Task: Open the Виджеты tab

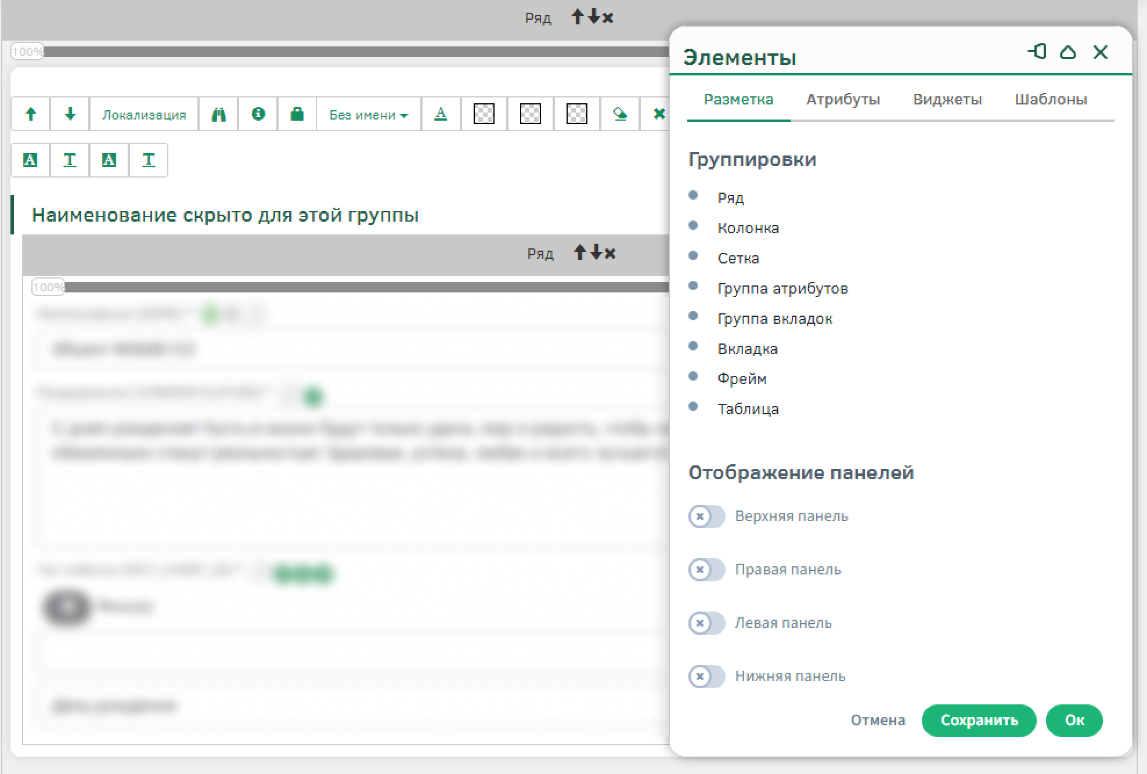Action: click(x=947, y=100)
